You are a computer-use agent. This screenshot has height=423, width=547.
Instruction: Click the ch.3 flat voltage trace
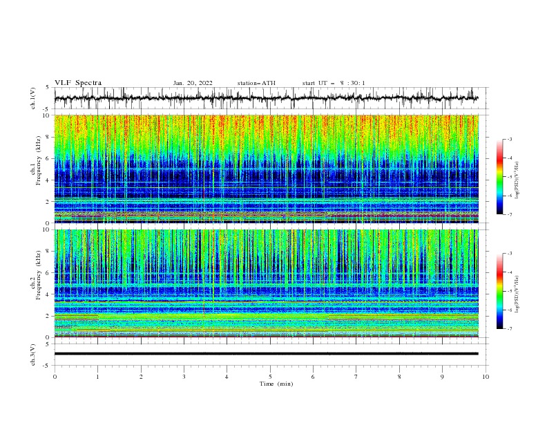(266, 354)
